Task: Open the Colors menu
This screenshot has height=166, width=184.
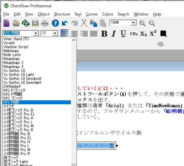Action: click(107, 14)
